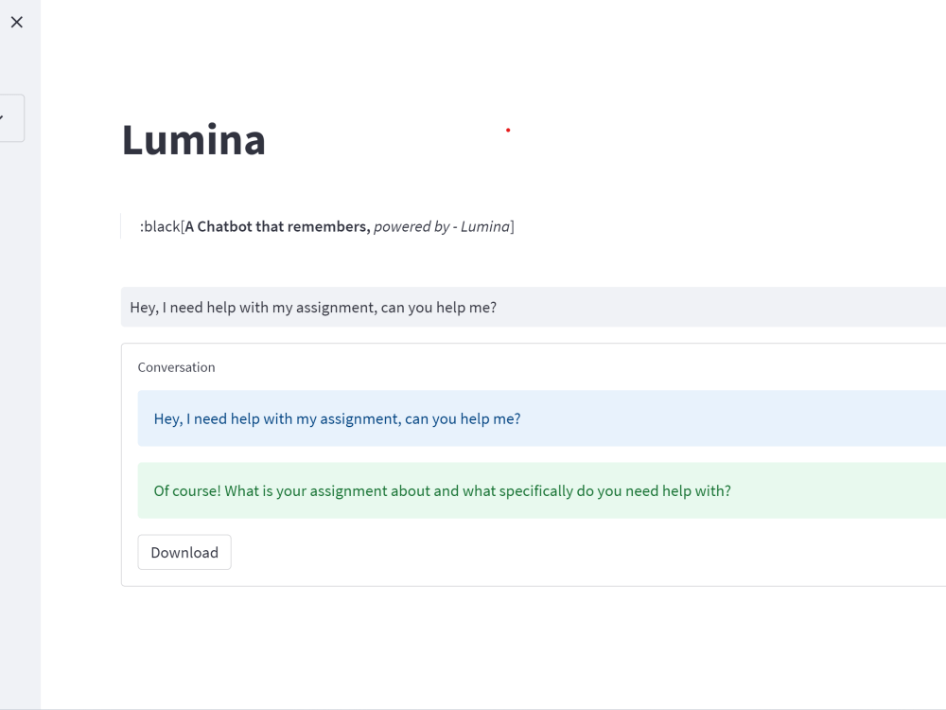Click the Lumina page title heading
The width and height of the screenshot is (946, 710).
(x=193, y=140)
